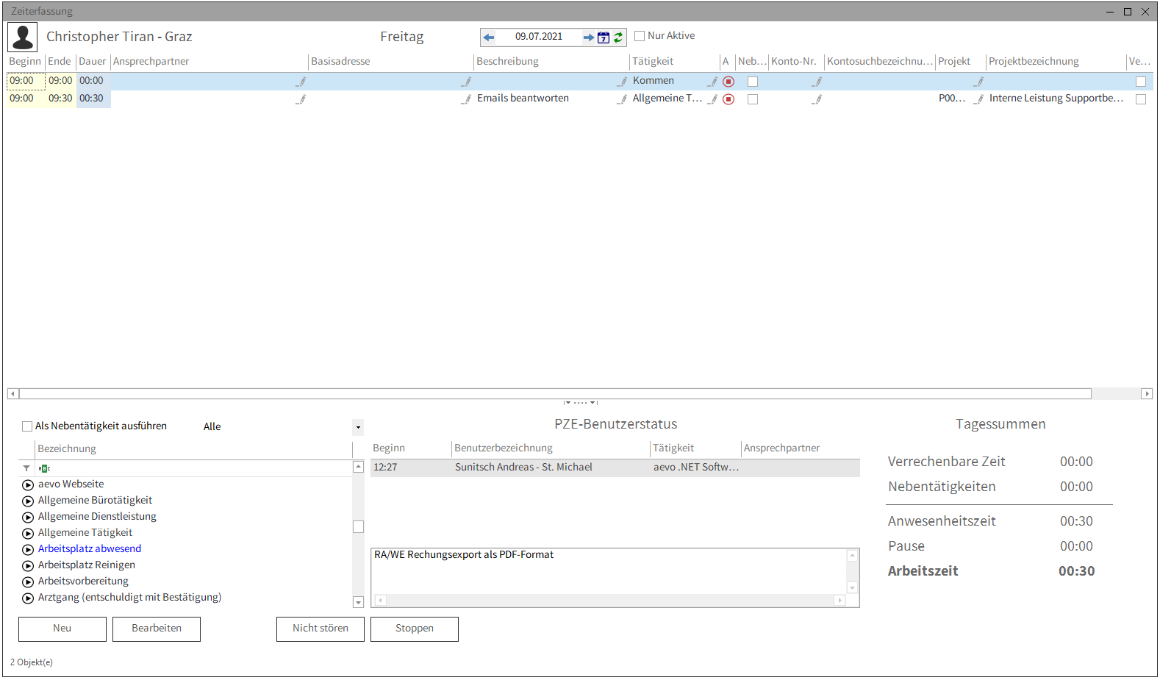Click the Bearbeiten button
The width and height of the screenshot is (1160, 680).
click(157, 629)
